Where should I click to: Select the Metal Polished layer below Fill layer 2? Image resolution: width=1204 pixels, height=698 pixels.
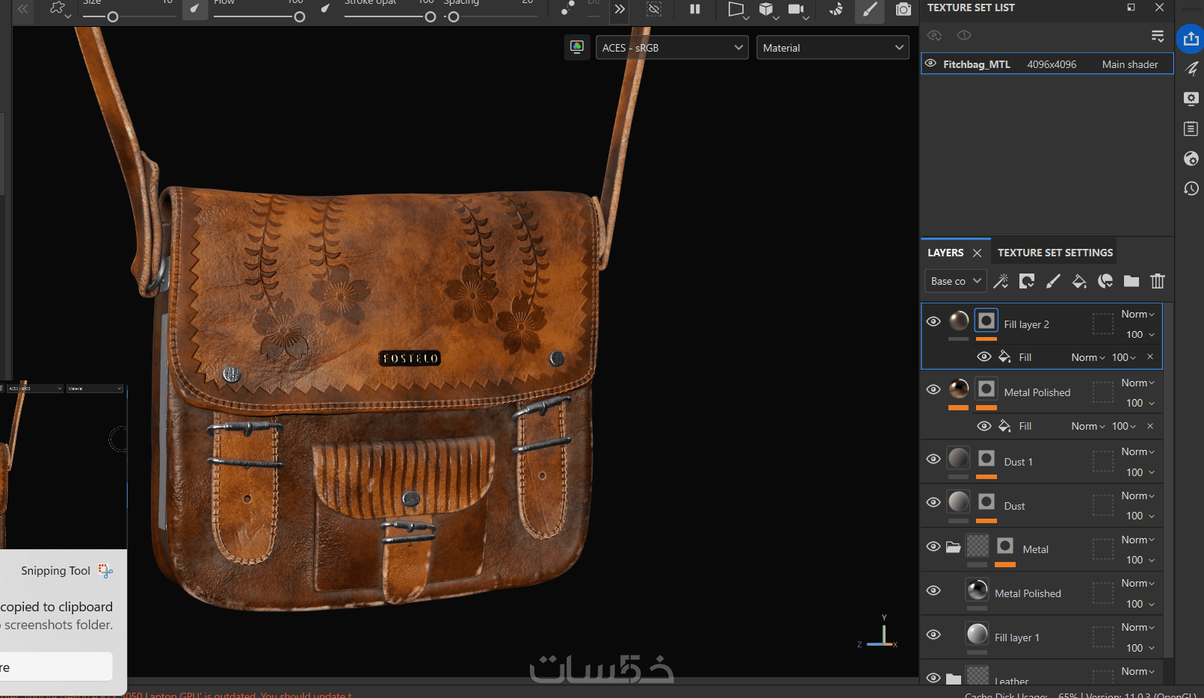(1037, 392)
